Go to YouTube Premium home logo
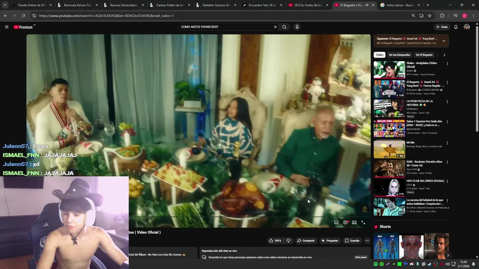479x269 pixels. click(23, 27)
